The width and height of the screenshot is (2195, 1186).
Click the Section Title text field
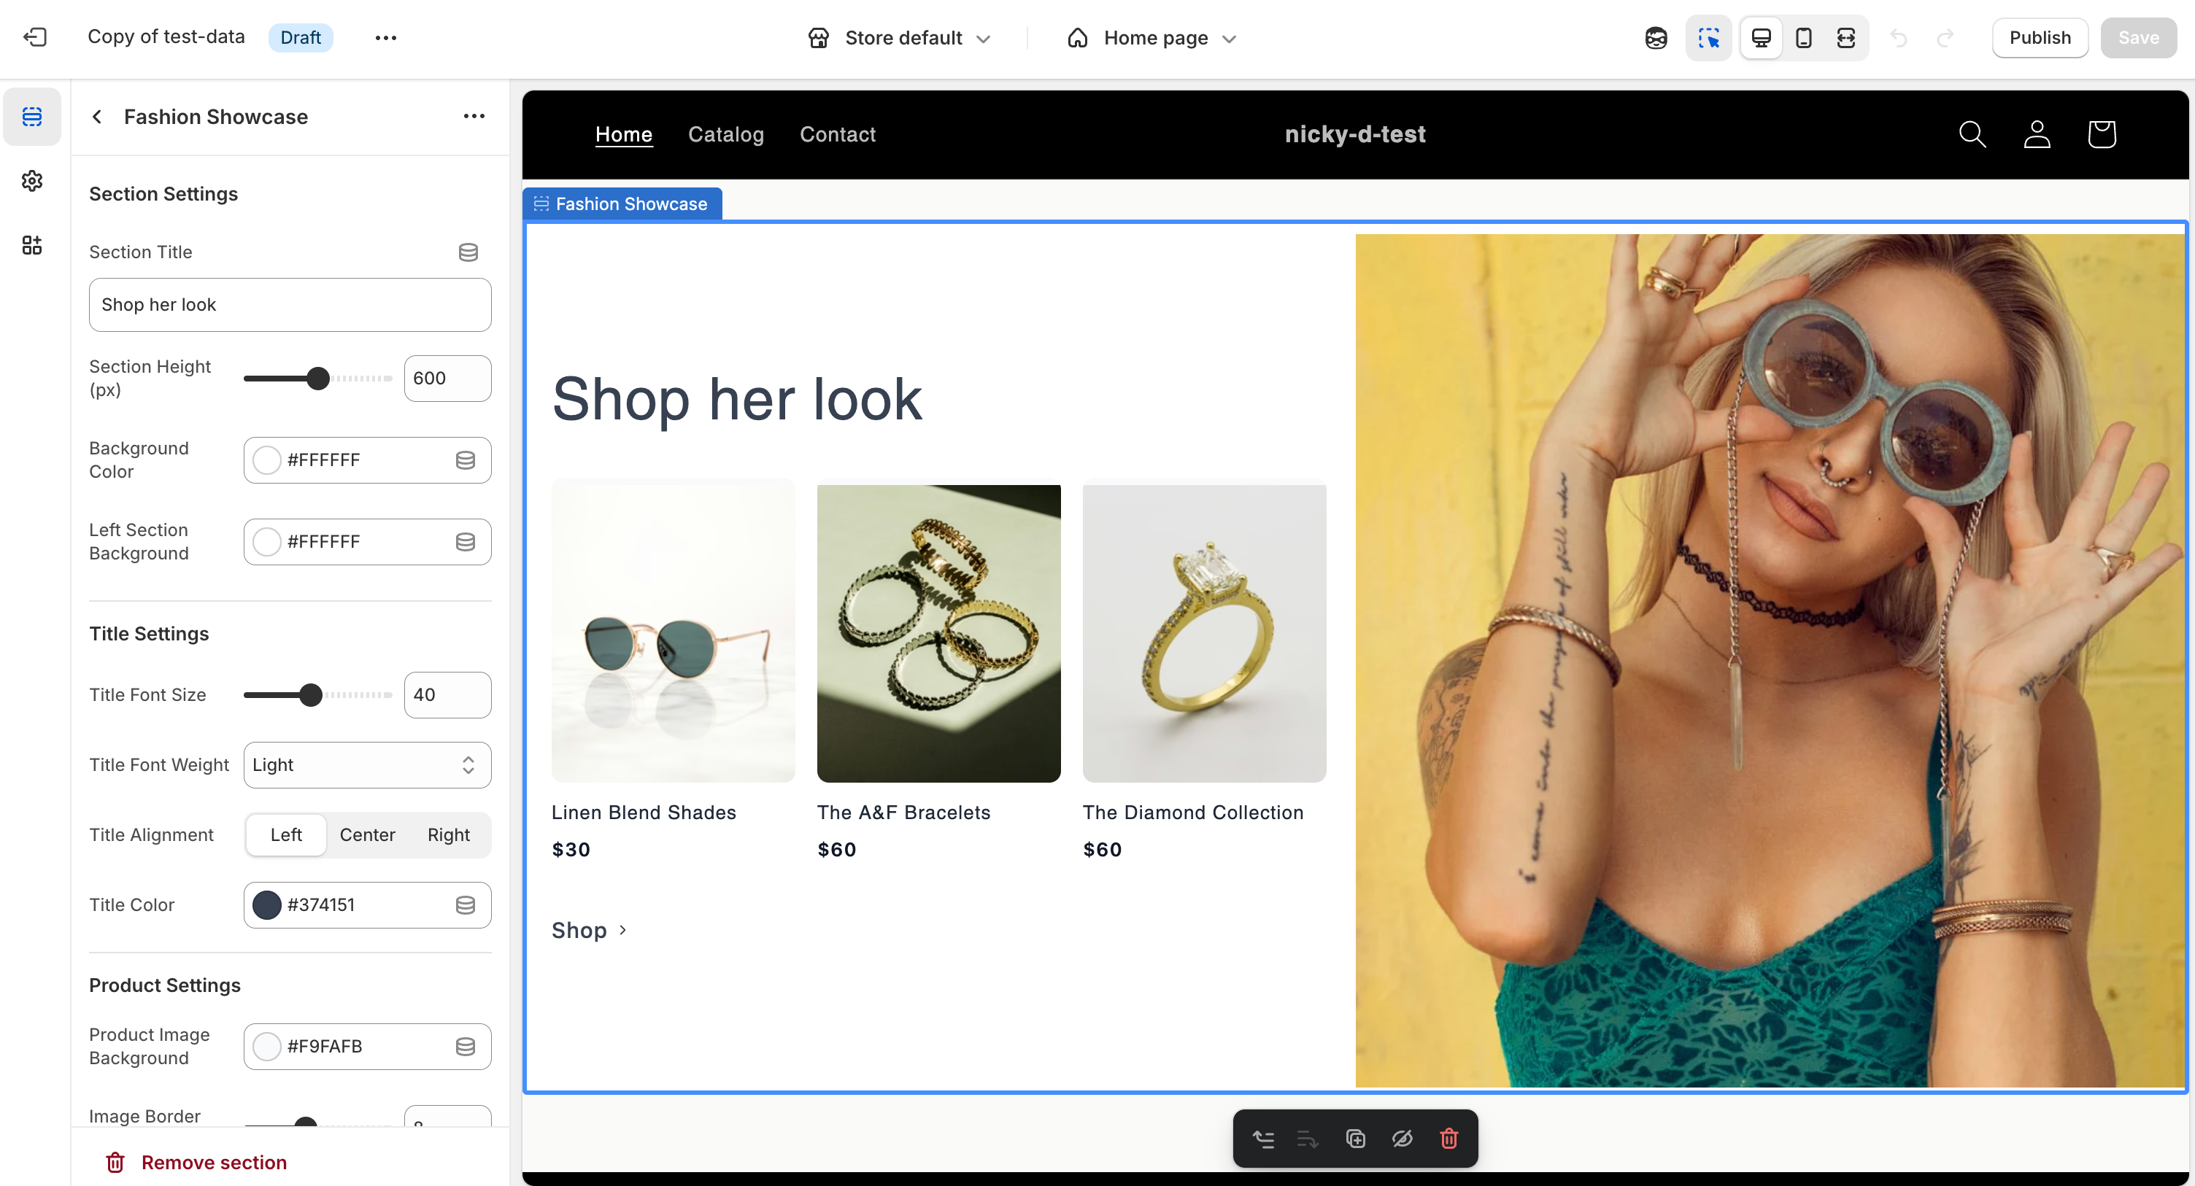point(290,305)
